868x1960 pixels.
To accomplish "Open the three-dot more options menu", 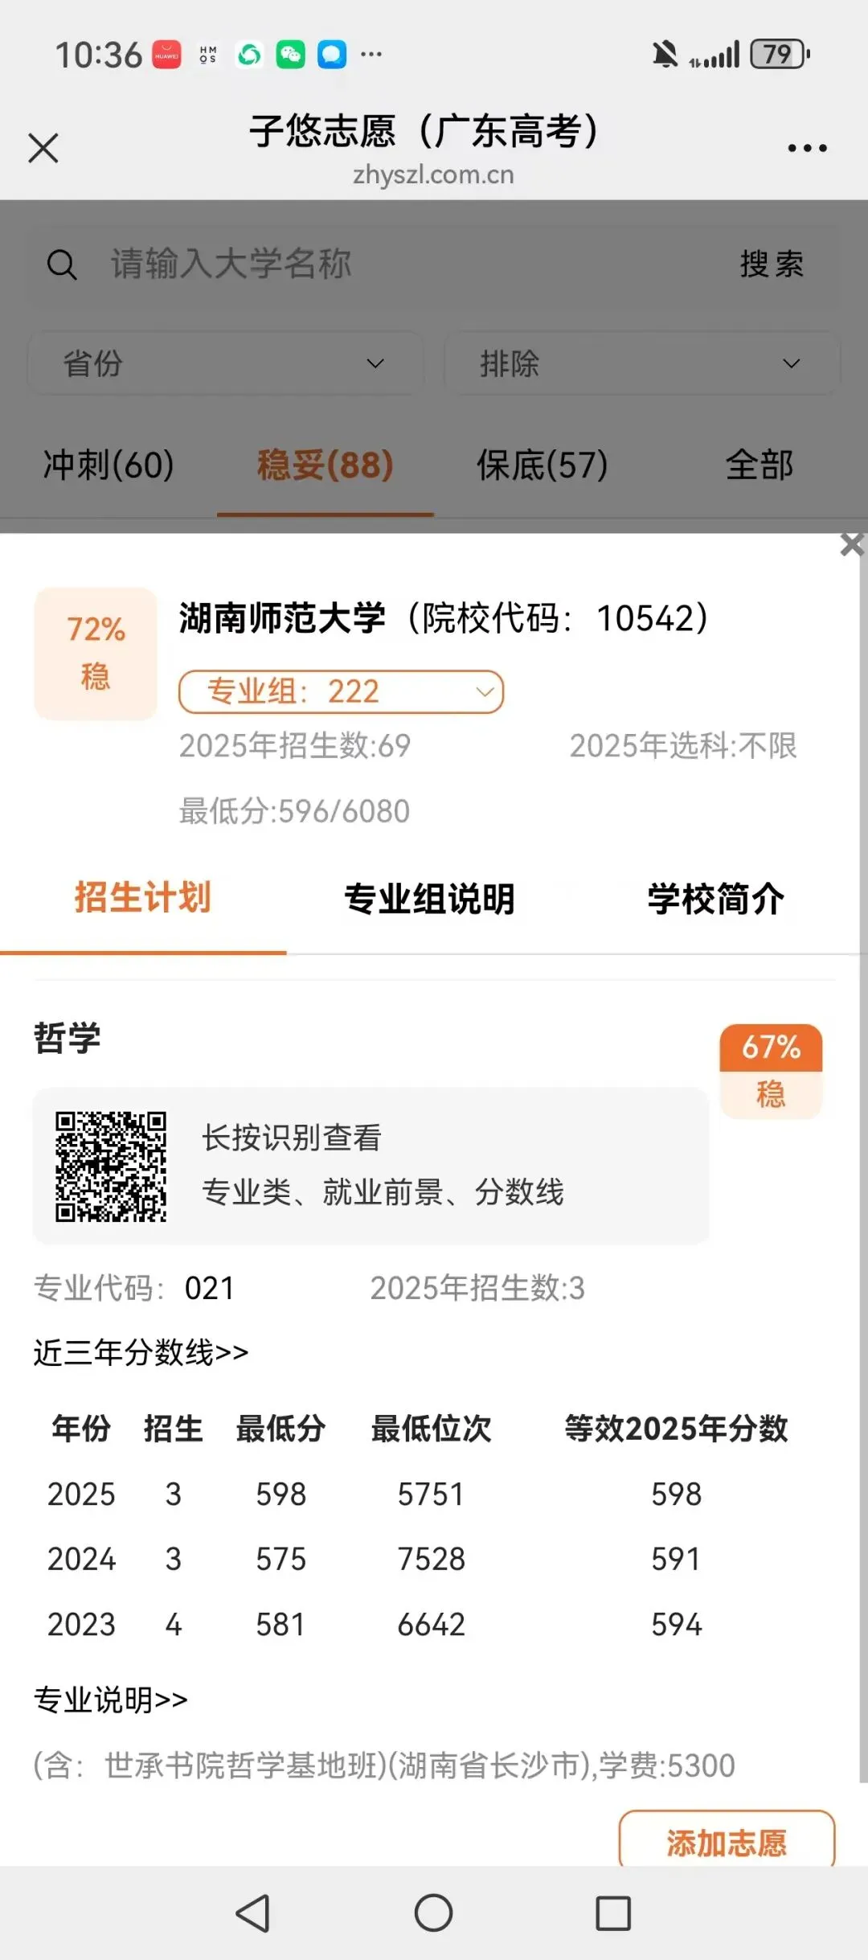I will [x=807, y=148].
